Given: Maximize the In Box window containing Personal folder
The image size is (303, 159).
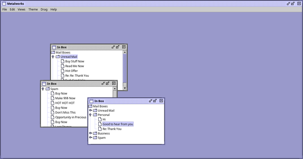Looking at the screenshot, I should coord(155,101).
